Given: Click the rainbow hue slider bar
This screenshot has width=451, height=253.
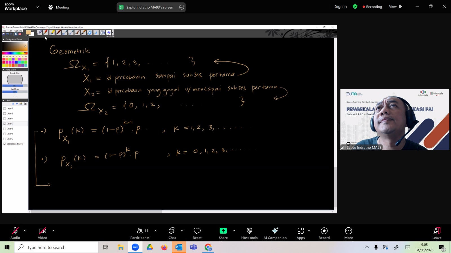Looking at the screenshot, I should [x=15, y=53].
